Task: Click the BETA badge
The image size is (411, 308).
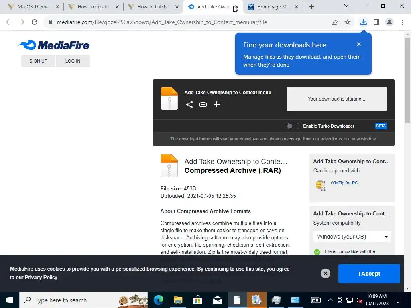Action: tap(381, 126)
